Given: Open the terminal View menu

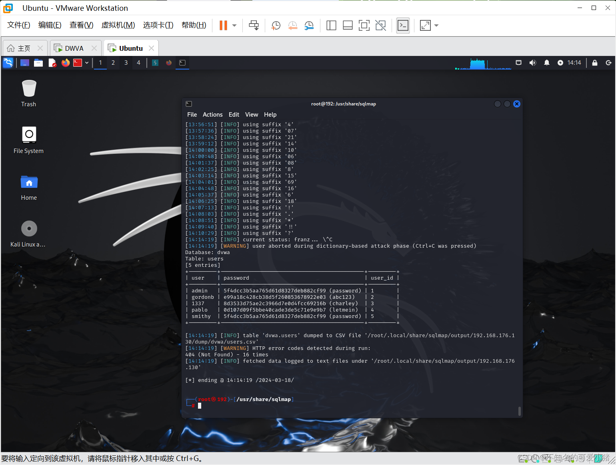Looking at the screenshot, I should coord(252,115).
